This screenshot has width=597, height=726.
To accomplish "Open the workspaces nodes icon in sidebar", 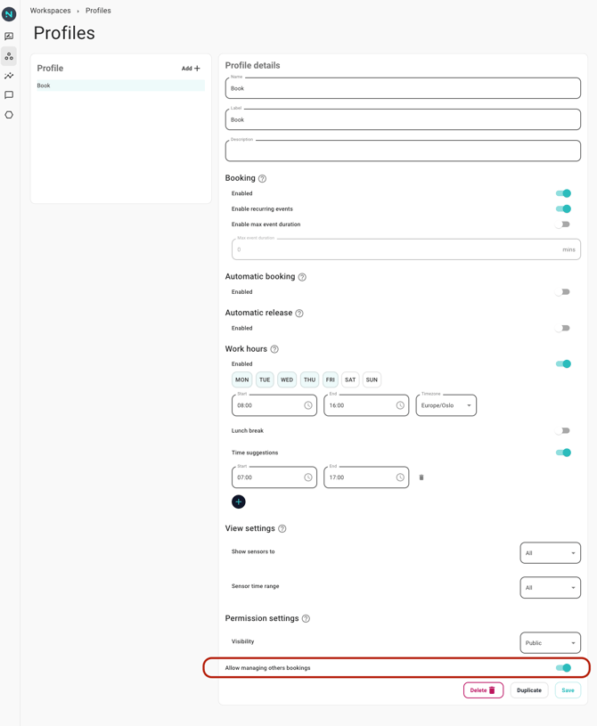I will 9,56.
